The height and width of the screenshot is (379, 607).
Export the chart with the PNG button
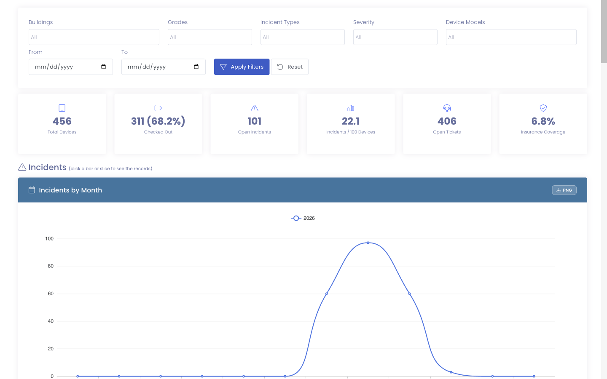point(564,190)
